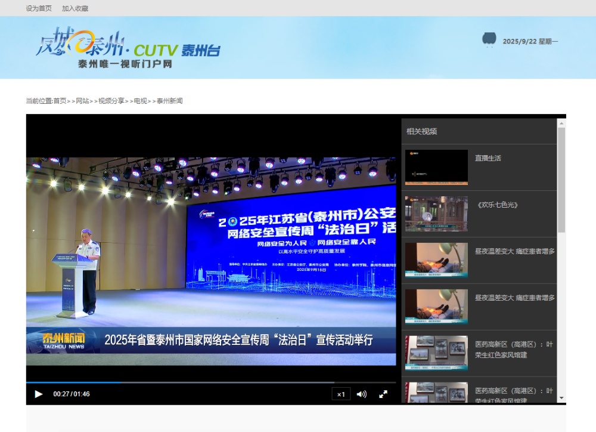
Task: Click the weather cloud icon in header
Action: [489, 39]
